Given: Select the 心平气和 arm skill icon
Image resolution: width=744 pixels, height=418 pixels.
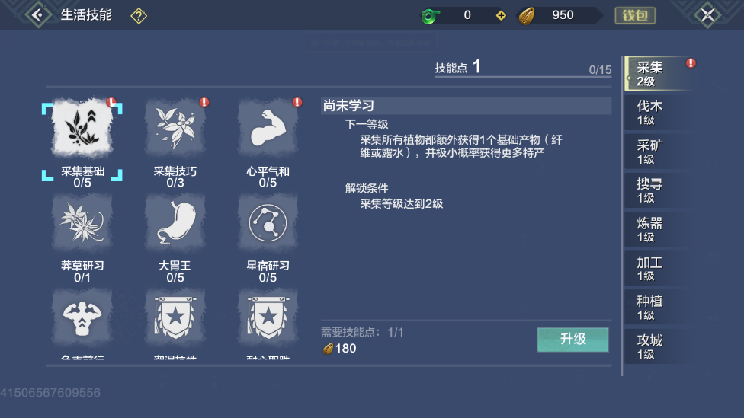Looking at the screenshot, I should coord(268,128).
